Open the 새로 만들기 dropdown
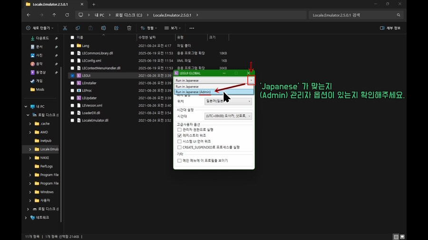This screenshot has height=240, width=428. pos(40,28)
